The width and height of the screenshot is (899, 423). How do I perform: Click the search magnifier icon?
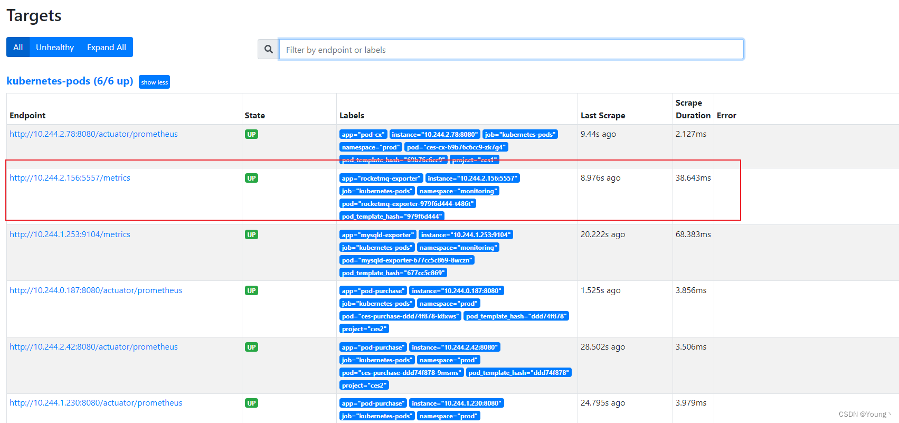click(x=268, y=49)
